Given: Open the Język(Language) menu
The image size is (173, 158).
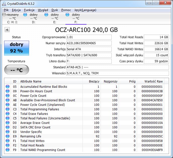Looking at the screenshot, I should click(85, 10).
